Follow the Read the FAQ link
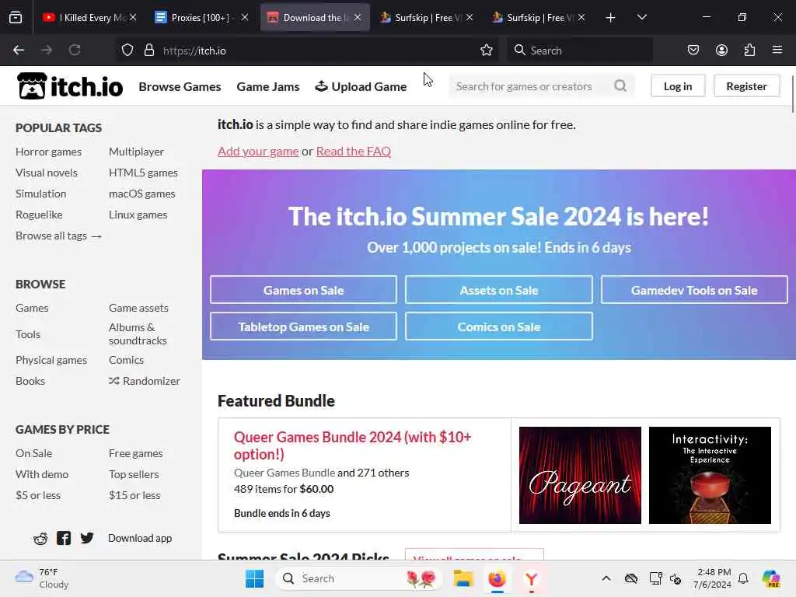 pyautogui.click(x=354, y=152)
